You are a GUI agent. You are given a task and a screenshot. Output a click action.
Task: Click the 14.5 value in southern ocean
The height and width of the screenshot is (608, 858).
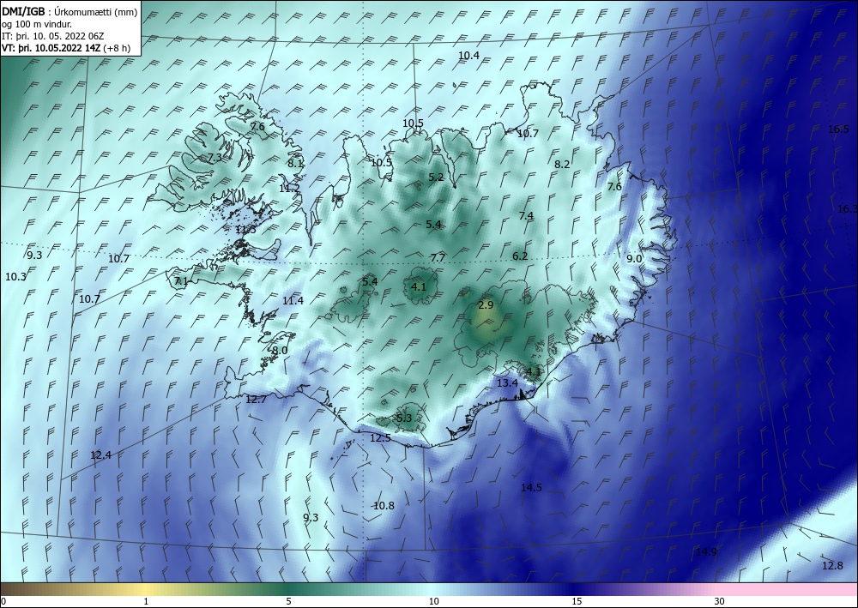pos(531,488)
